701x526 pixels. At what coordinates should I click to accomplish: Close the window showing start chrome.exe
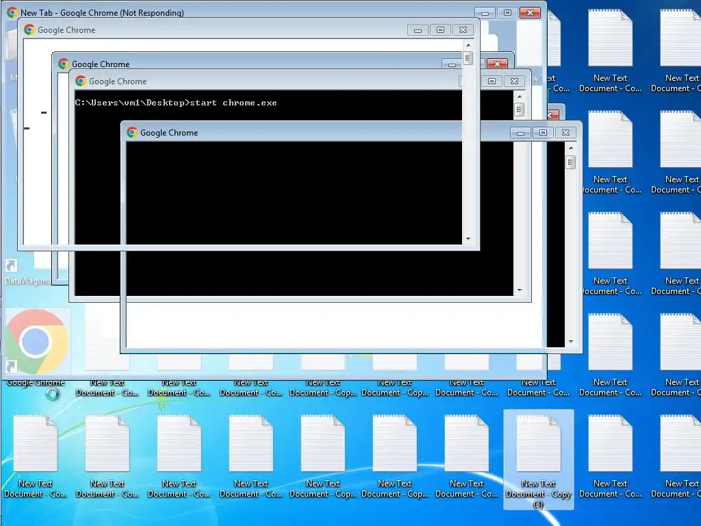pyautogui.click(x=514, y=81)
